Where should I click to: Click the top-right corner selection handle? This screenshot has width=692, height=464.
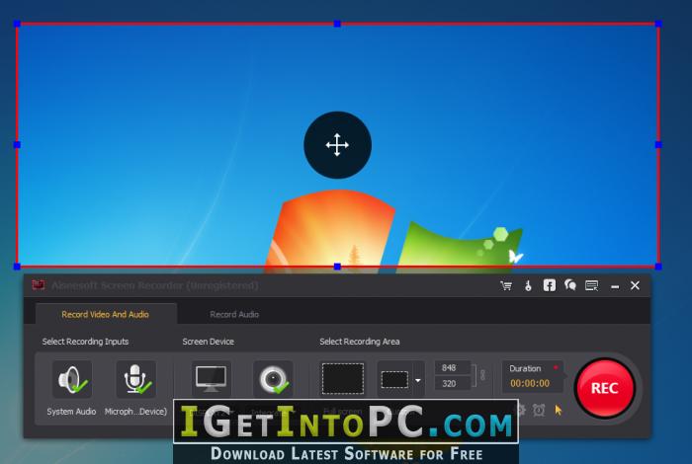pos(658,24)
